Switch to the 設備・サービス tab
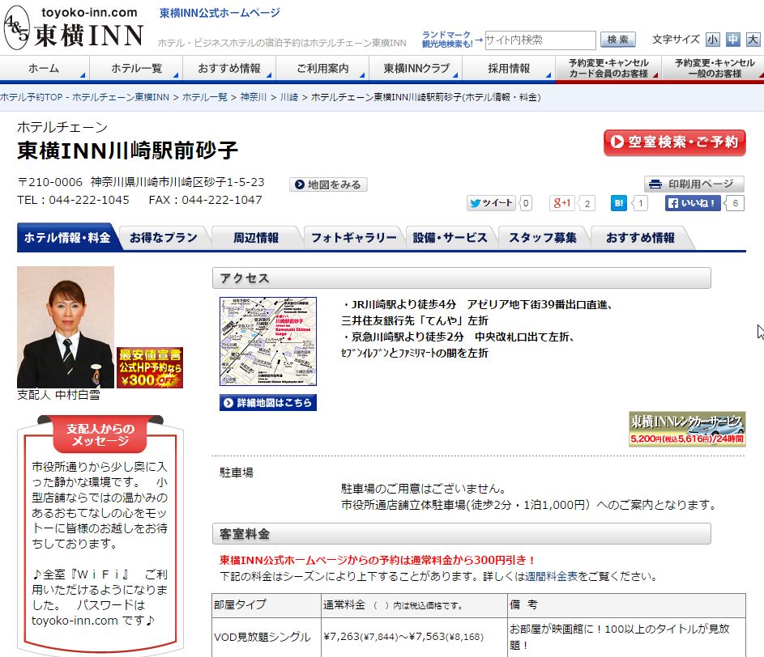 click(x=450, y=238)
